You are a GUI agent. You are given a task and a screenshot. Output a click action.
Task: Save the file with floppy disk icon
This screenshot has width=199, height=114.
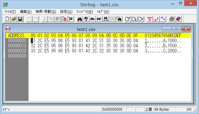coord(21,19)
